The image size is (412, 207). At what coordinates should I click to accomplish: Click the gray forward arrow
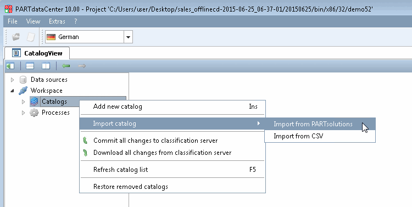[82, 66]
